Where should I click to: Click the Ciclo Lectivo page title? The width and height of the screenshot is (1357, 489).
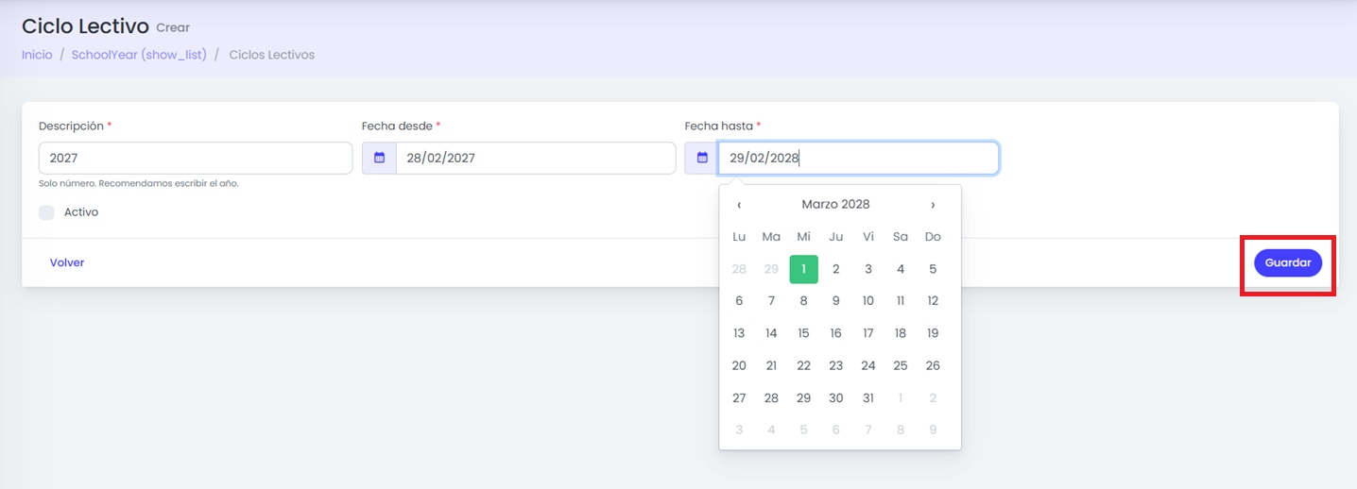(85, 25)
